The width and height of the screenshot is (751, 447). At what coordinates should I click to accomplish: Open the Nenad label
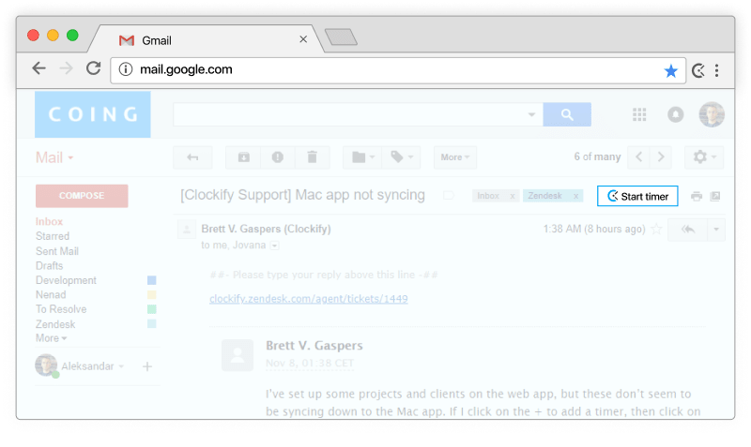51,295
